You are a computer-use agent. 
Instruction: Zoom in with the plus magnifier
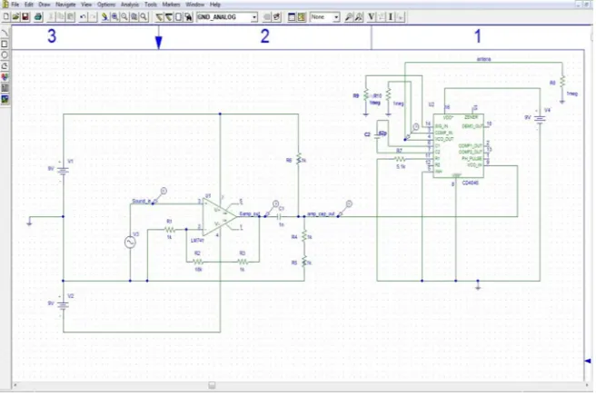[114, 17]
